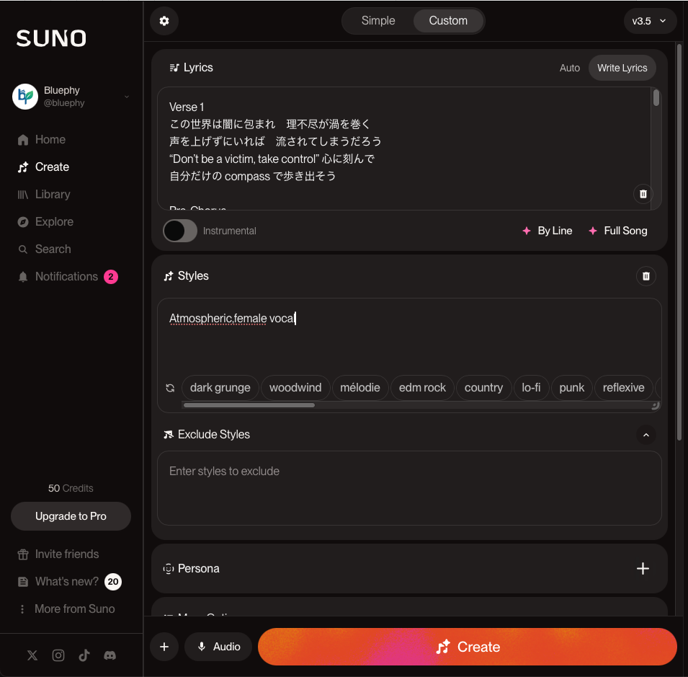Collapse the Exclude Styles section
Viewport: 688px width, 677px height.
646,435
